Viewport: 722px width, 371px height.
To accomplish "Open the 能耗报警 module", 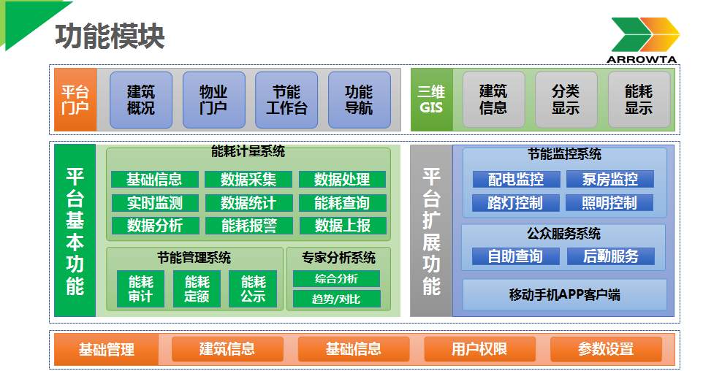I will [248, 226].
